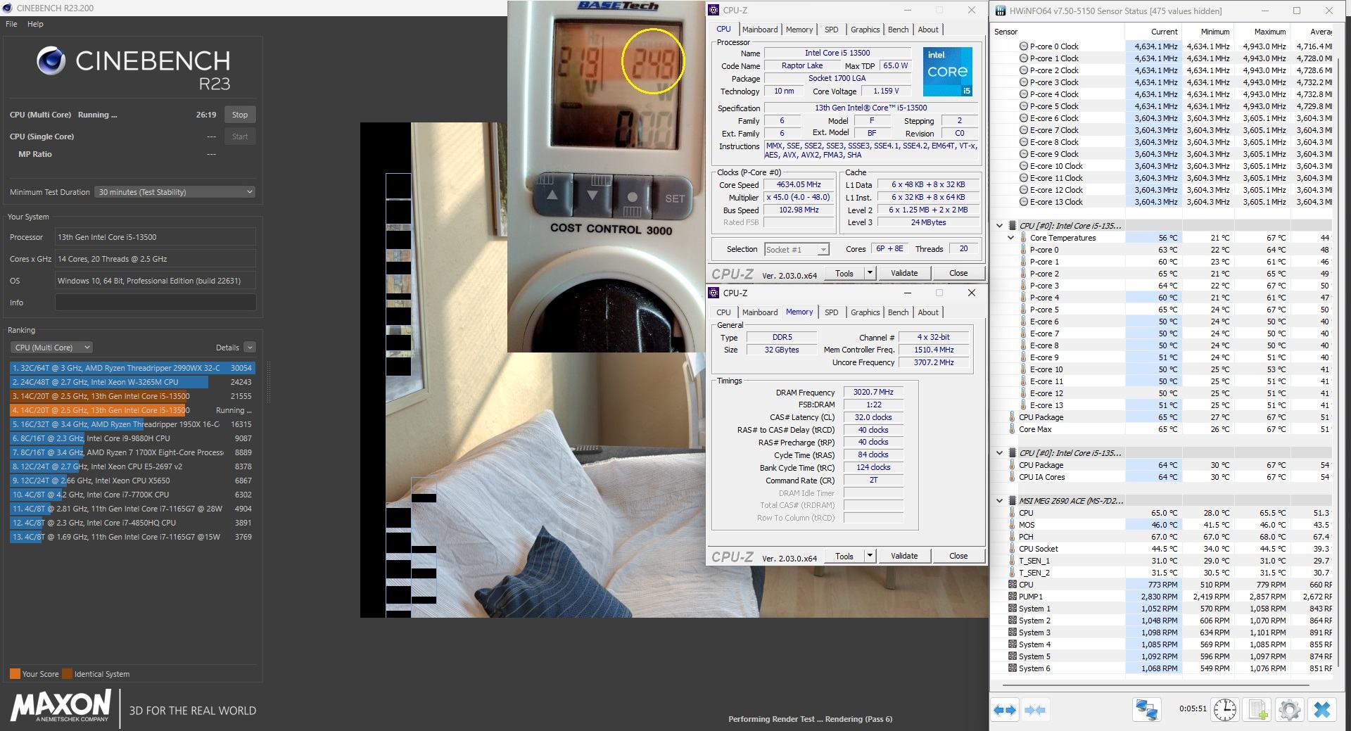1351x731 pixels.
Task: Switch to SPD tab in upper CPU-Z
Action: (x=831, y=30)
